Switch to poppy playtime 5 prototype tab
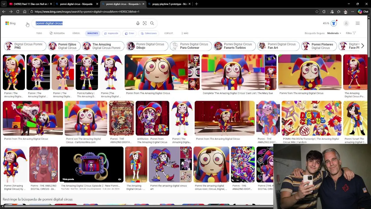The width and height of the screenshot is (371, 209). [x=170, y=4]
